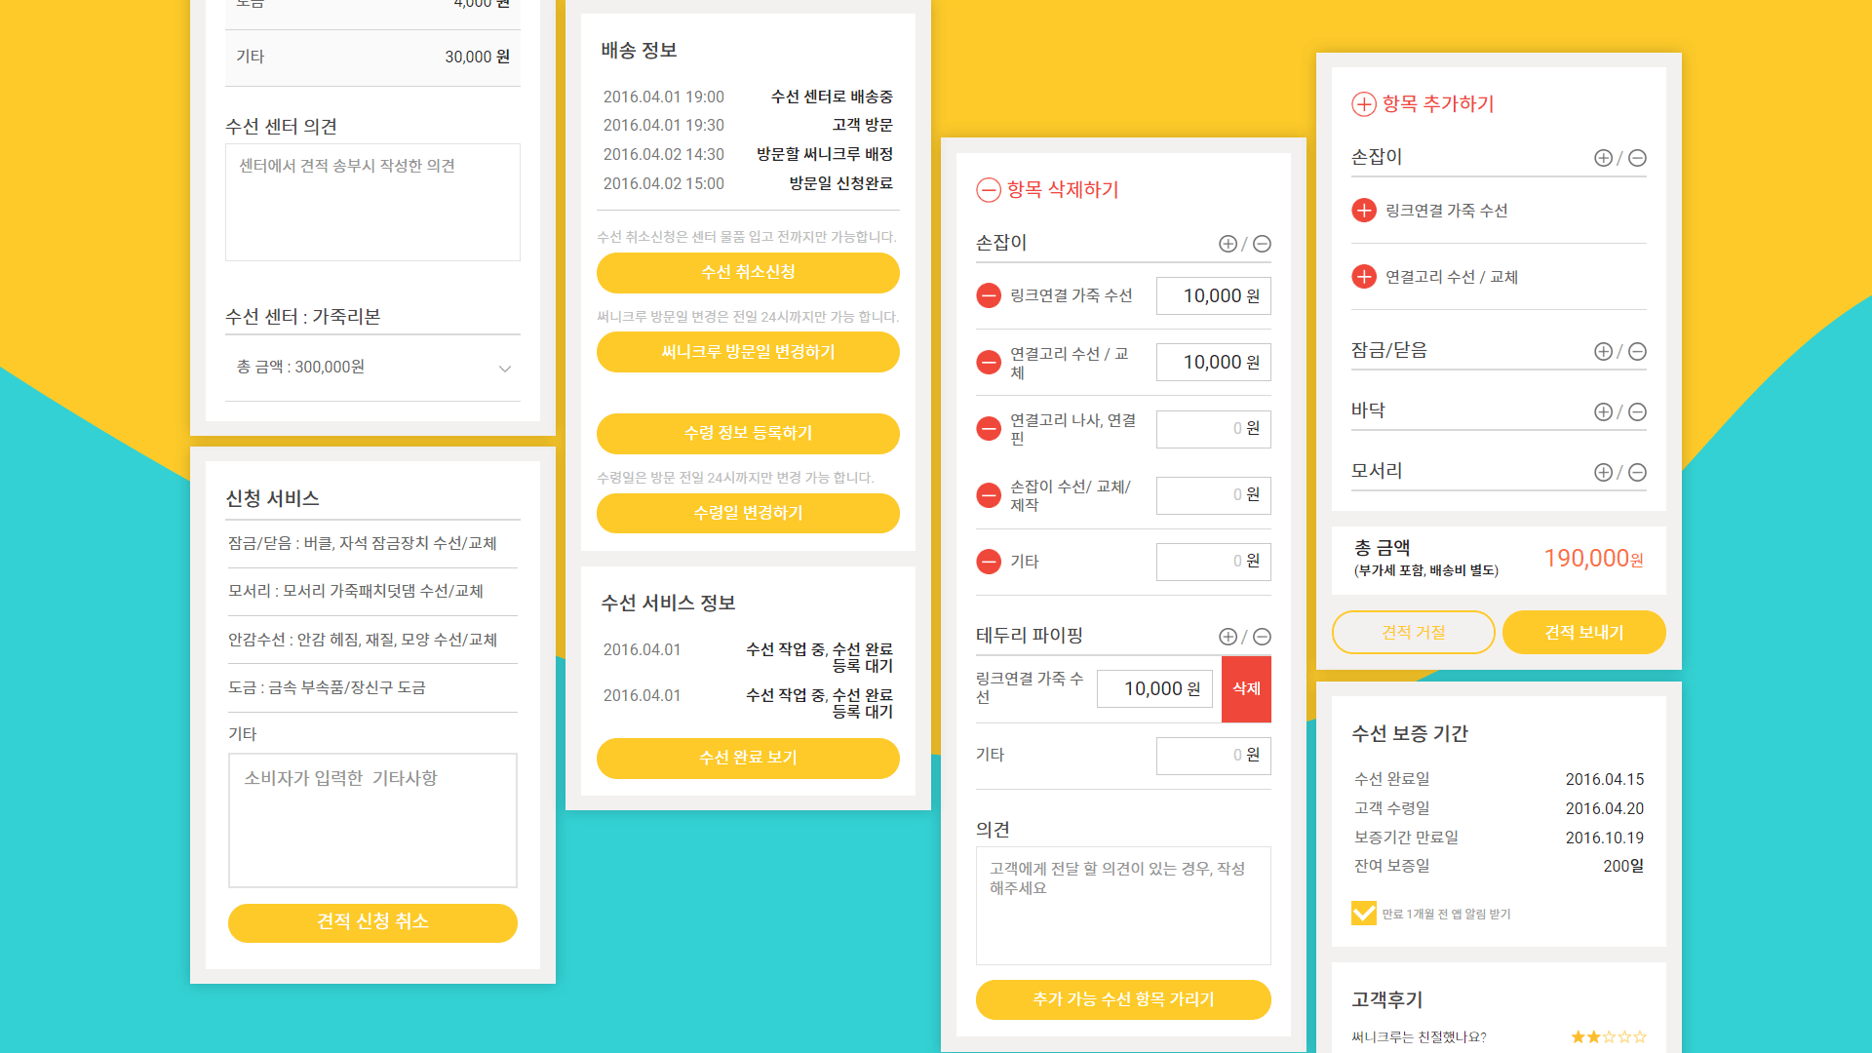Click 안감수선 : 안감 헤짐, 재질, 모양 수선/교체 row
This screenshot has width=1872, height=1053.
pyautogui.click(x=372, y=640)
